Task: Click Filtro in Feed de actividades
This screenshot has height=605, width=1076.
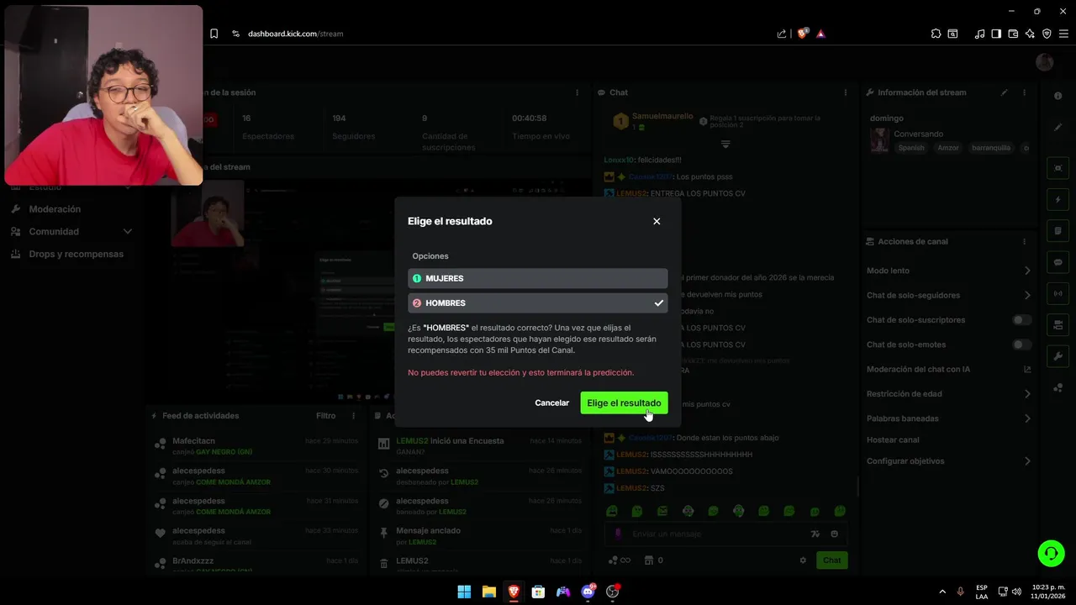Action: click(x=325, y=415)
